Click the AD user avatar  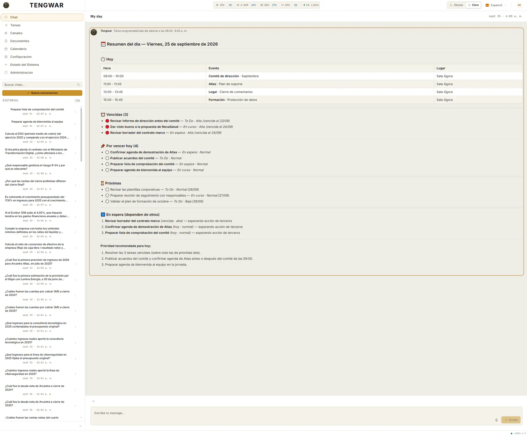pos(519,5)
